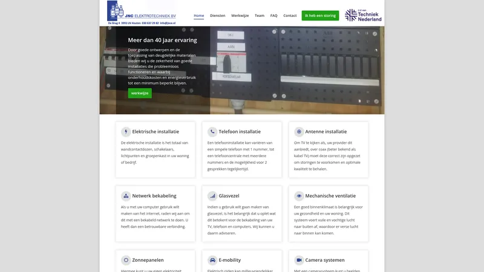Click the description text under Elektrische installatie
This screenshot has width=484, height=272.
pos(155,152)
